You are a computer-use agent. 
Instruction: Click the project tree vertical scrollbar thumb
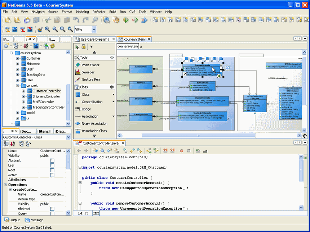pyautogui.click(x=68, y=103)
